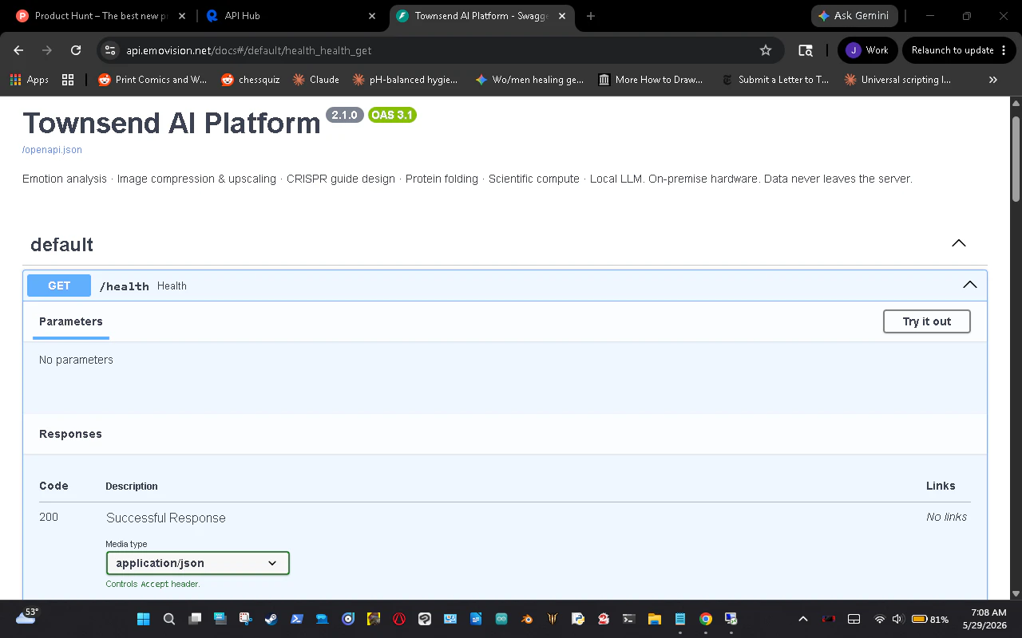Open the Apps bookmark shortcut

30,80
